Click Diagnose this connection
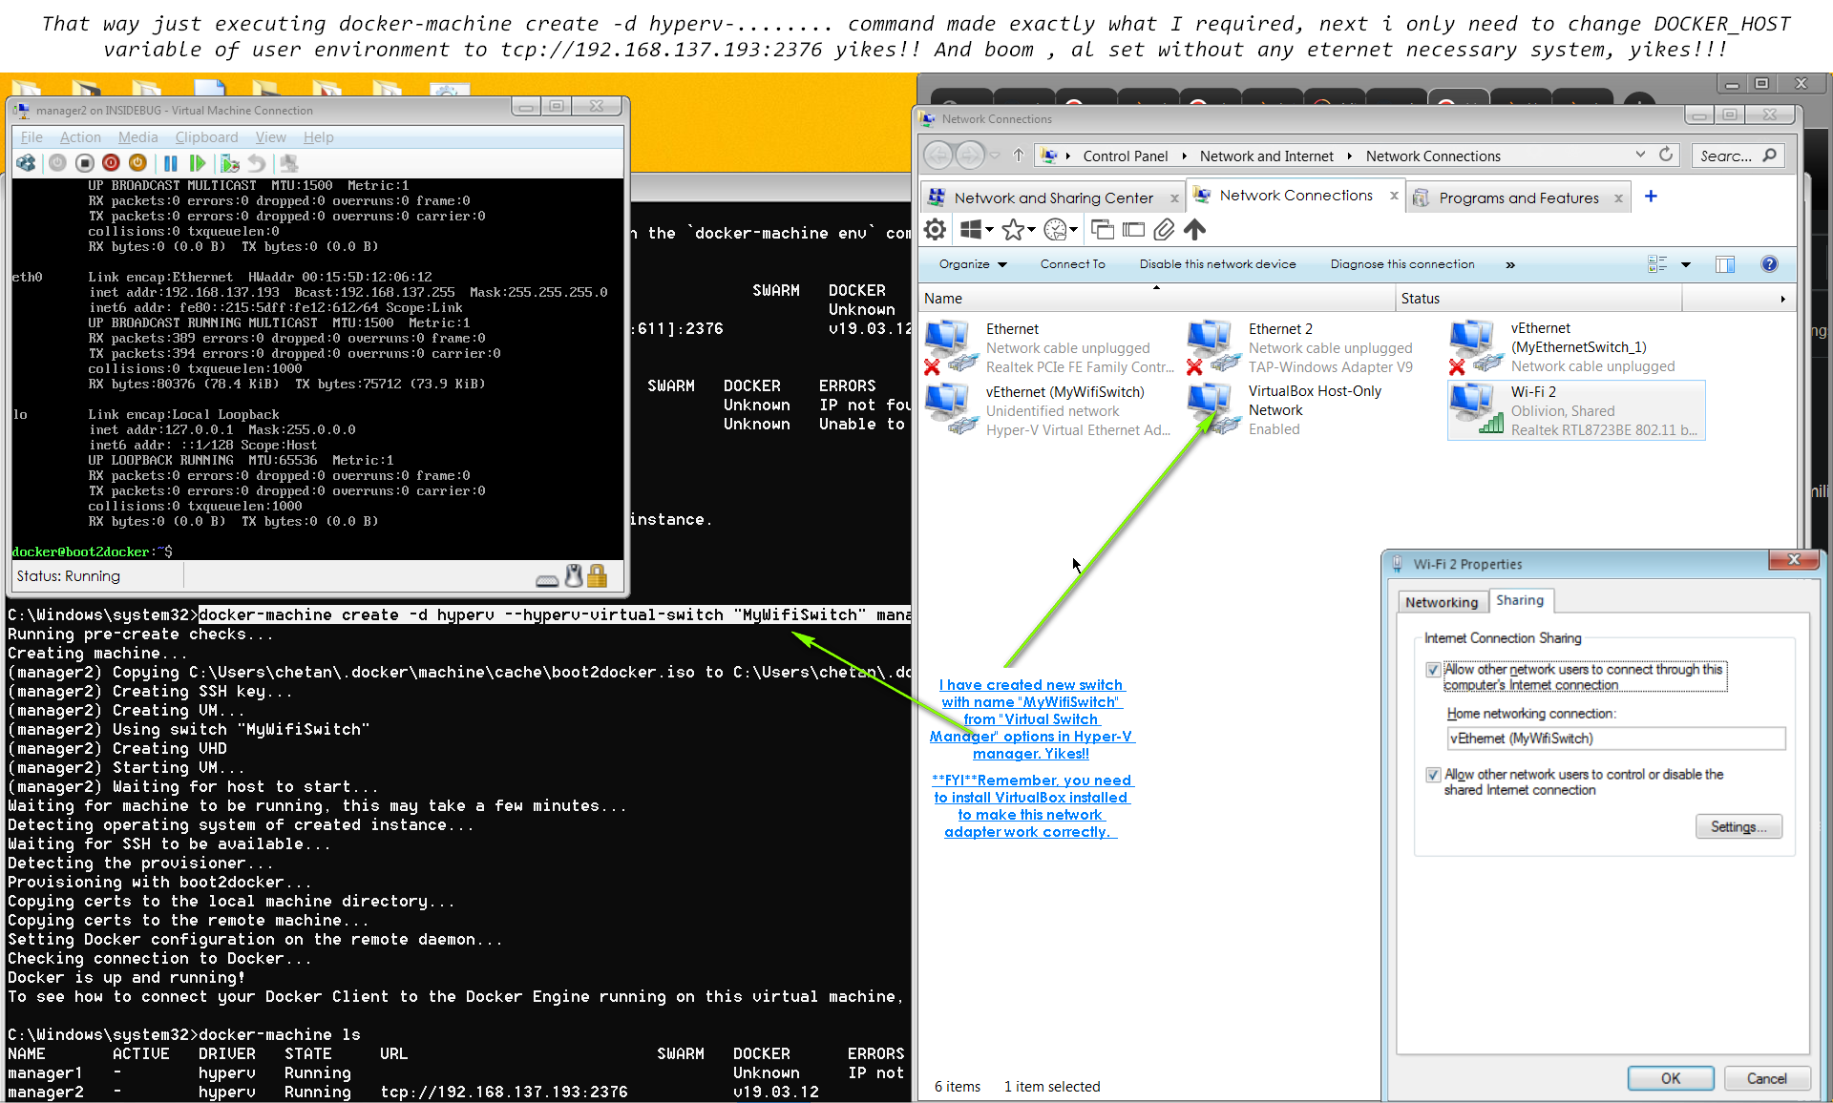1833x1103 pixels. (x=1402, y=264)
